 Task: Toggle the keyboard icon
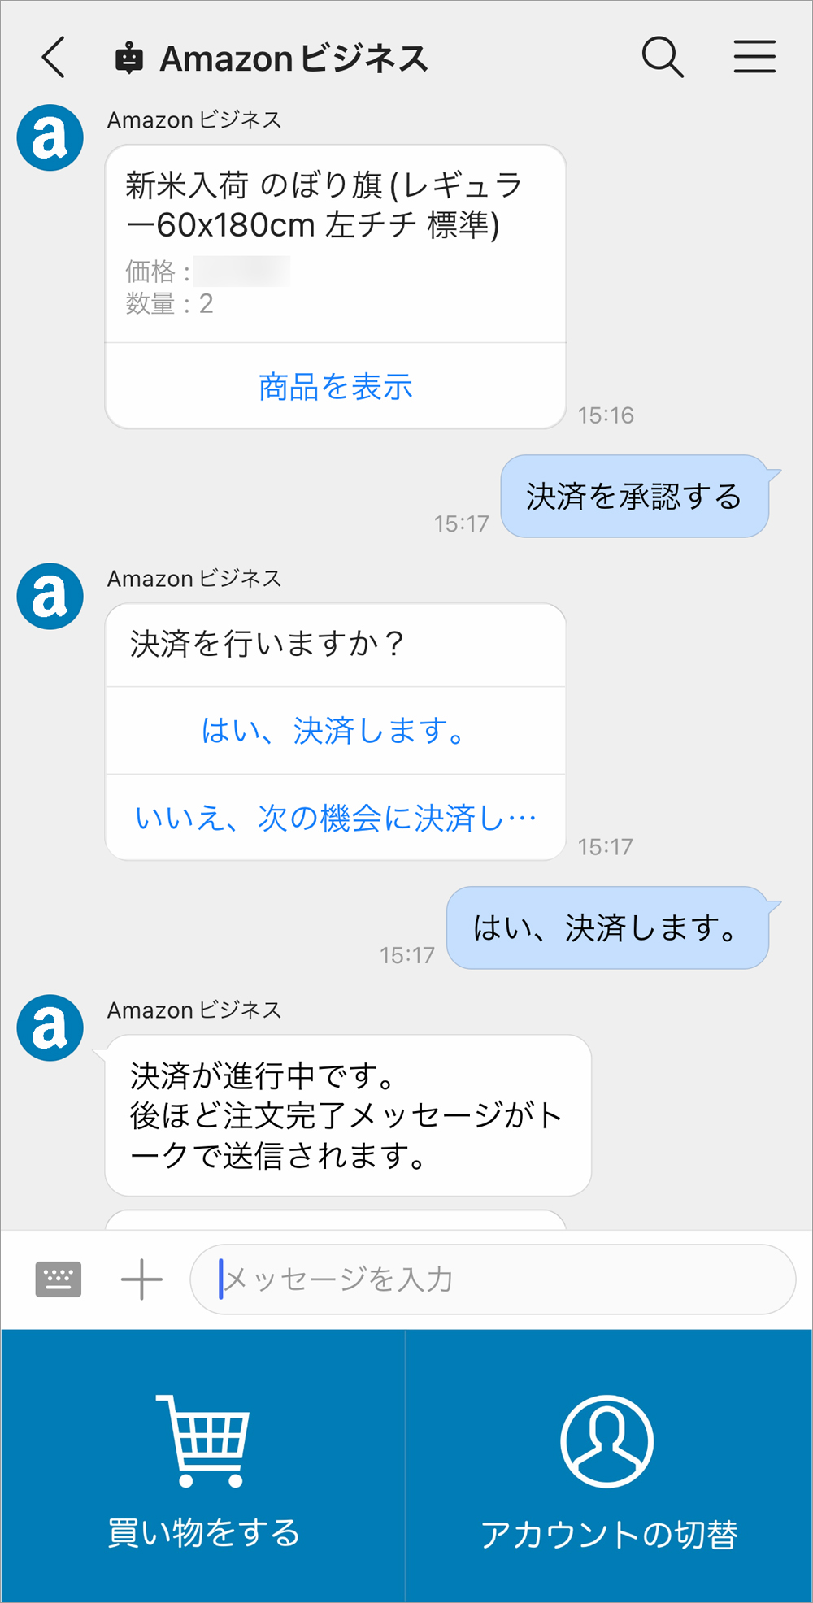coord(59,1279)
